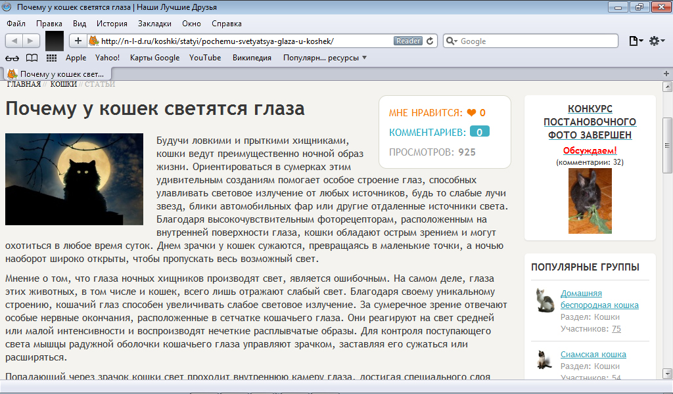Open the search engine magnifier dropdown
This screenshot has height=394, width=673.
452,41
